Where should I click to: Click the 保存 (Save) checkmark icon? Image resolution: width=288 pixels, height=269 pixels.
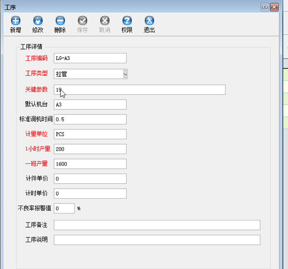pyautogui.click(x=82, y=21)
